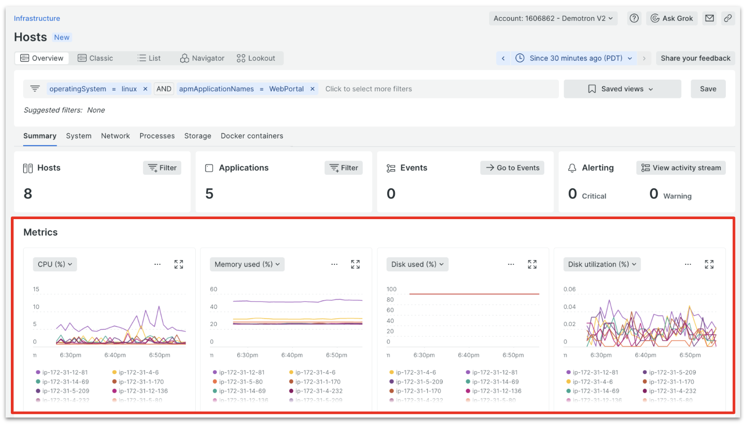Click the Applications Filter button
The height and width of the screenshot is (426, 750).
coord(343,168)
